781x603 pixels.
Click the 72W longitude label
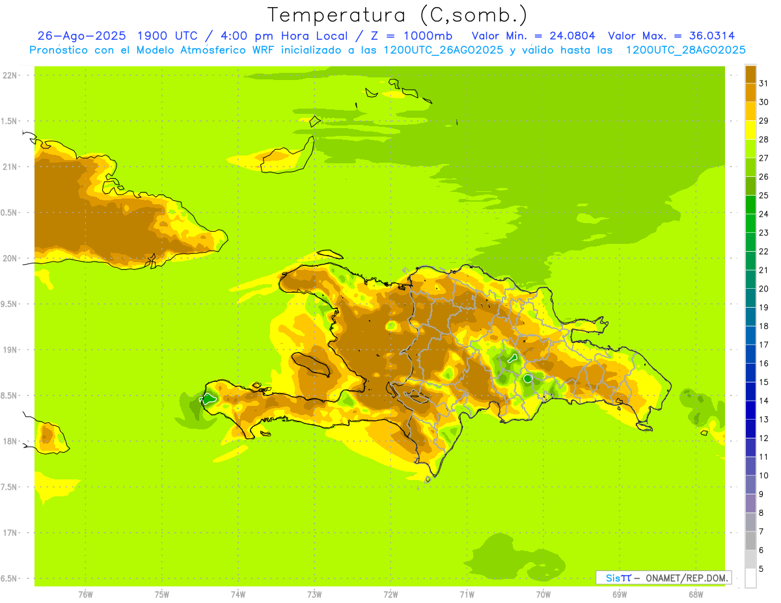point(390,594)
